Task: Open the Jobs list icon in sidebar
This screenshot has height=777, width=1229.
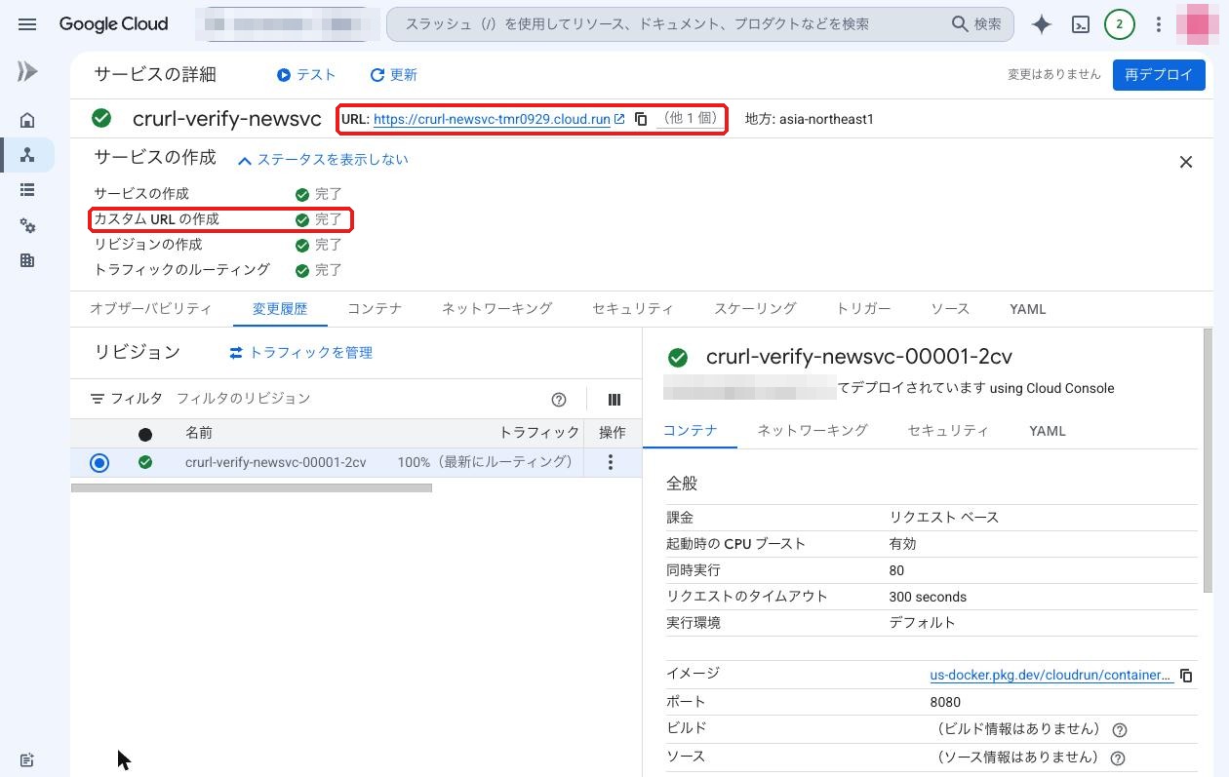Action: point(27,191)
